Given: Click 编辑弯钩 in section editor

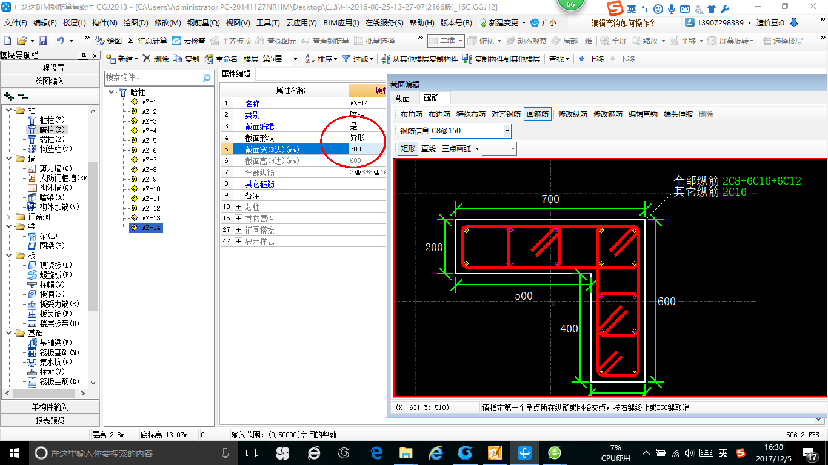Looking at the screenshot, I should 643,114.
